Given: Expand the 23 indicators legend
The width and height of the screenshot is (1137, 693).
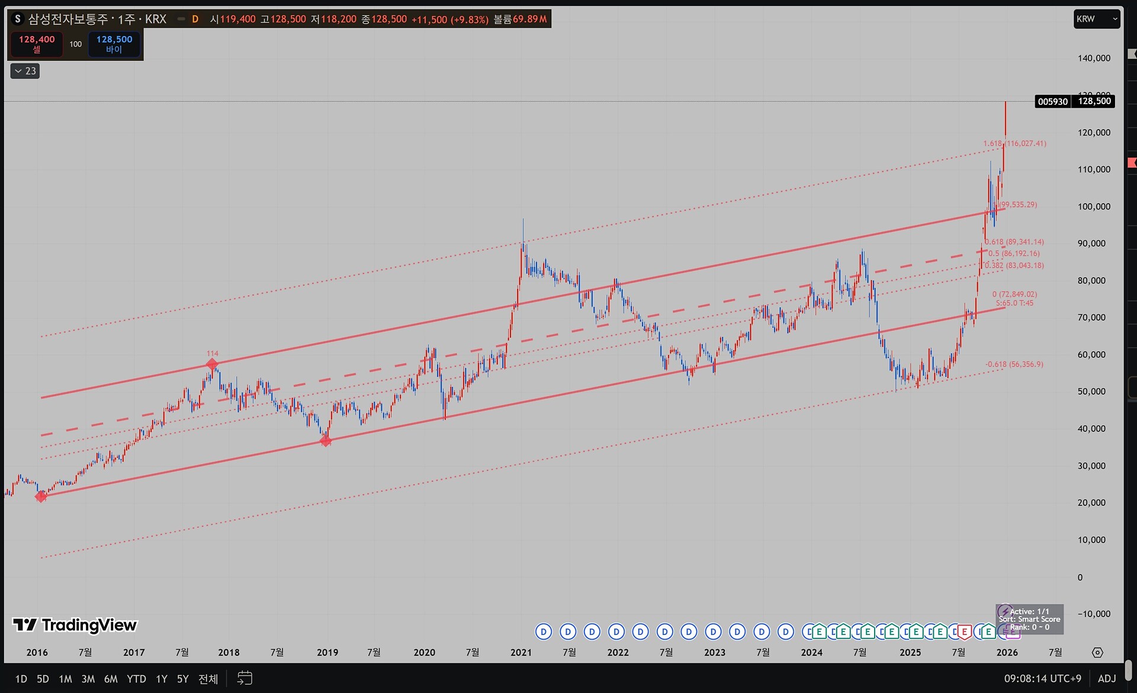Looking at the screenshot, I should click(25, 71).
